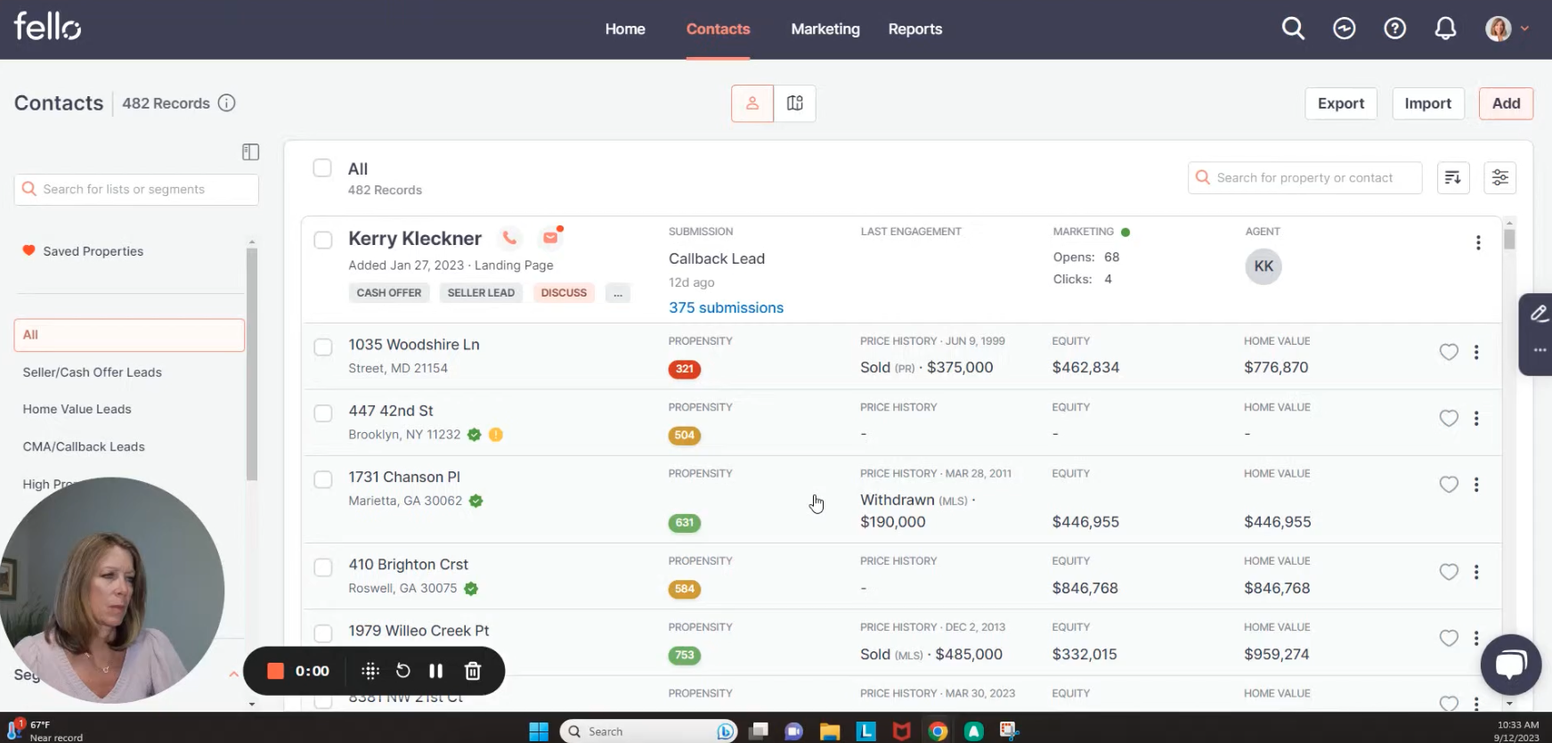Open the 375 submissions link
Screen dimensions: 1552x743
726,307
